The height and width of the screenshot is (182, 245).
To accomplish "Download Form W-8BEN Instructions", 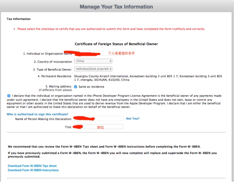I will pos(33,170).
